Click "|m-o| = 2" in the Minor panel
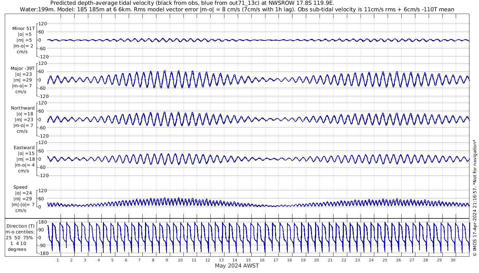This screenshot has height=273, width=479. pyautogui.click(x=23, y=46)
